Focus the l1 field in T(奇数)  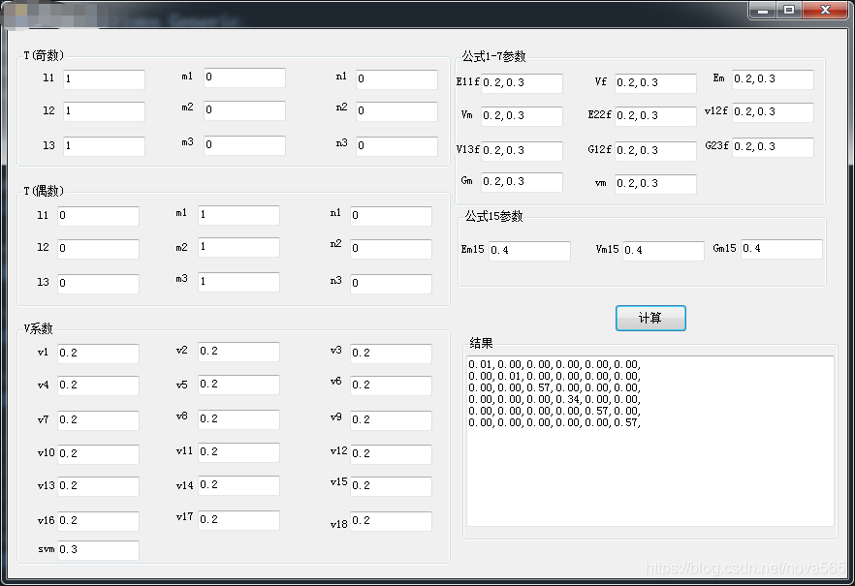(x=104, y=79)
